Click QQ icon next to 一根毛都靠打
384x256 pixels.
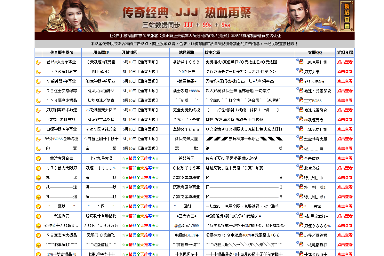tap(300, 244)
